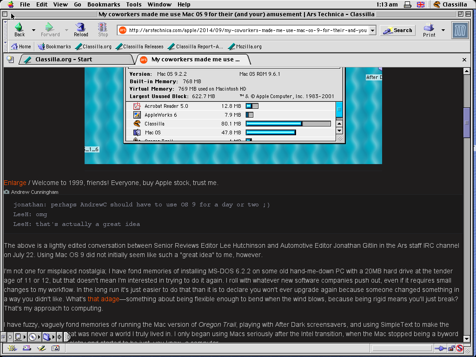Open the Tools menu

tap(134, 5)
